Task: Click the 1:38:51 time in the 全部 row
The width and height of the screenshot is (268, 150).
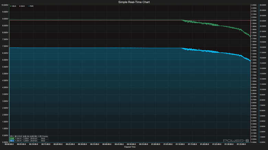Action: pyautogui.click(x=18, y=138)
